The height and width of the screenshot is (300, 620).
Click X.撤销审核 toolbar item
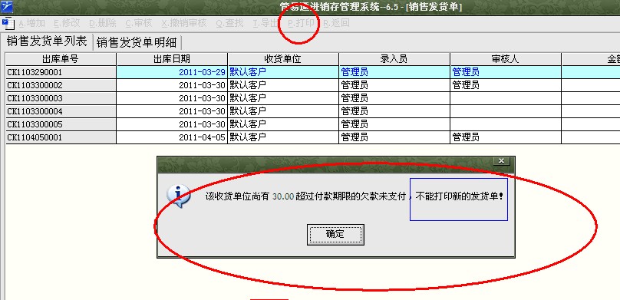pyautogui.click(x=184, y=23)
